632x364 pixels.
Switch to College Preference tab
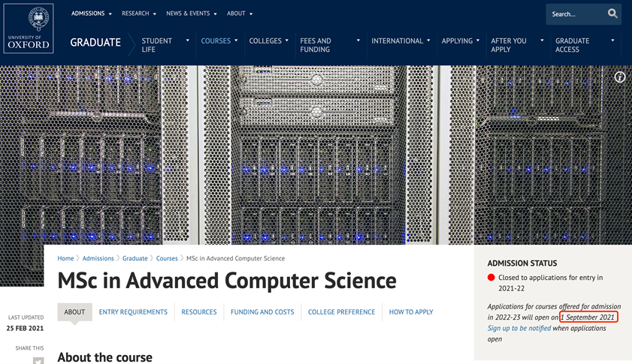tap(341, 312)
